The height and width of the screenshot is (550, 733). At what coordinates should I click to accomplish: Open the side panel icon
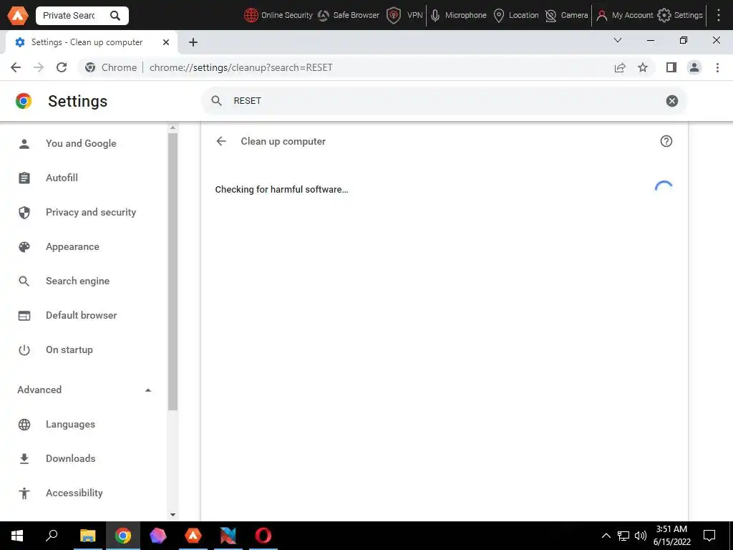(671, 67)
